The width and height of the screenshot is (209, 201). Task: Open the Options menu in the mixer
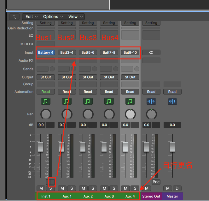pyautogui.click(x=53, y=17)
